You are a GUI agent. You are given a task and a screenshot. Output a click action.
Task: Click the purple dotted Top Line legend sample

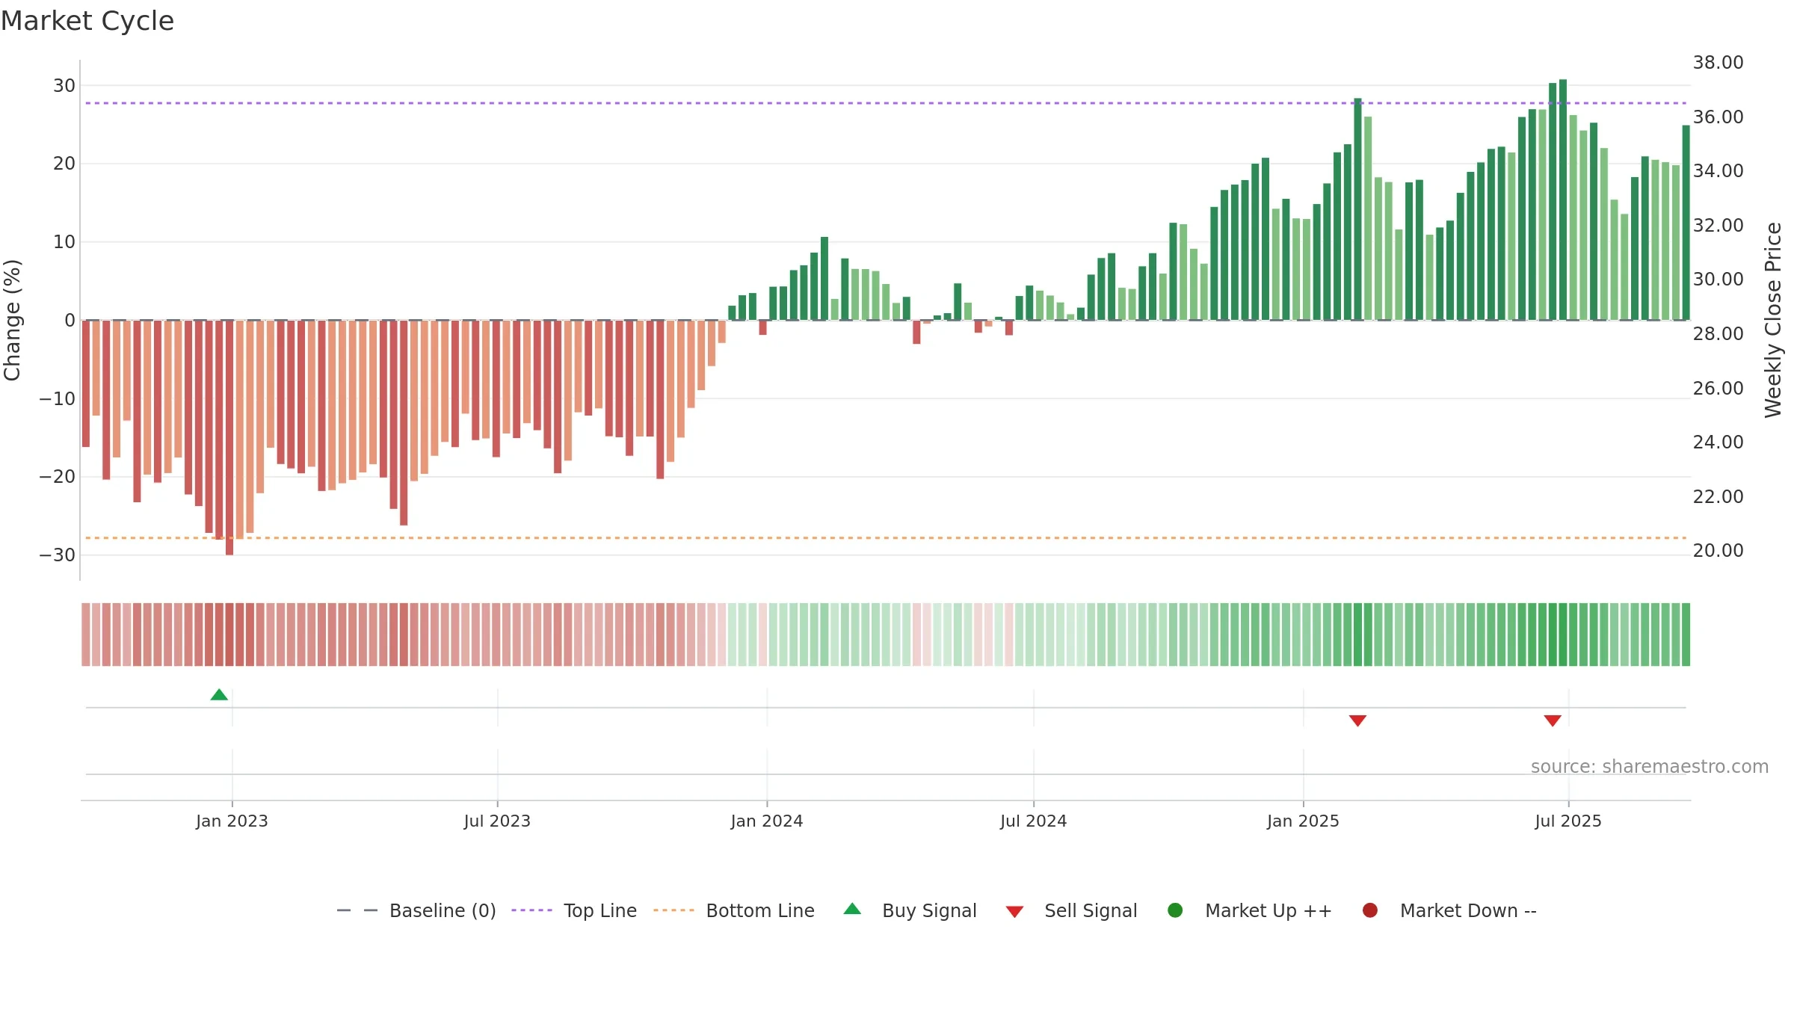[531, 910]
